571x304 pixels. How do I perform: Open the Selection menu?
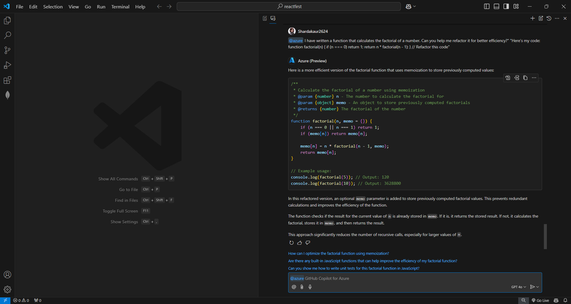coord(53,6)
